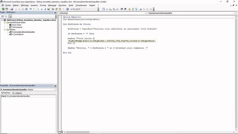Click View Object in the Project panel
Viewport: 238px width, 134px height.
6,16
